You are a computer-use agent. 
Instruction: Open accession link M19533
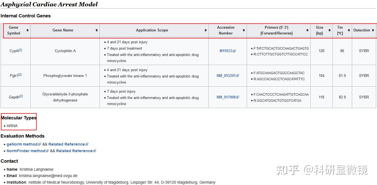coord(226,51)
